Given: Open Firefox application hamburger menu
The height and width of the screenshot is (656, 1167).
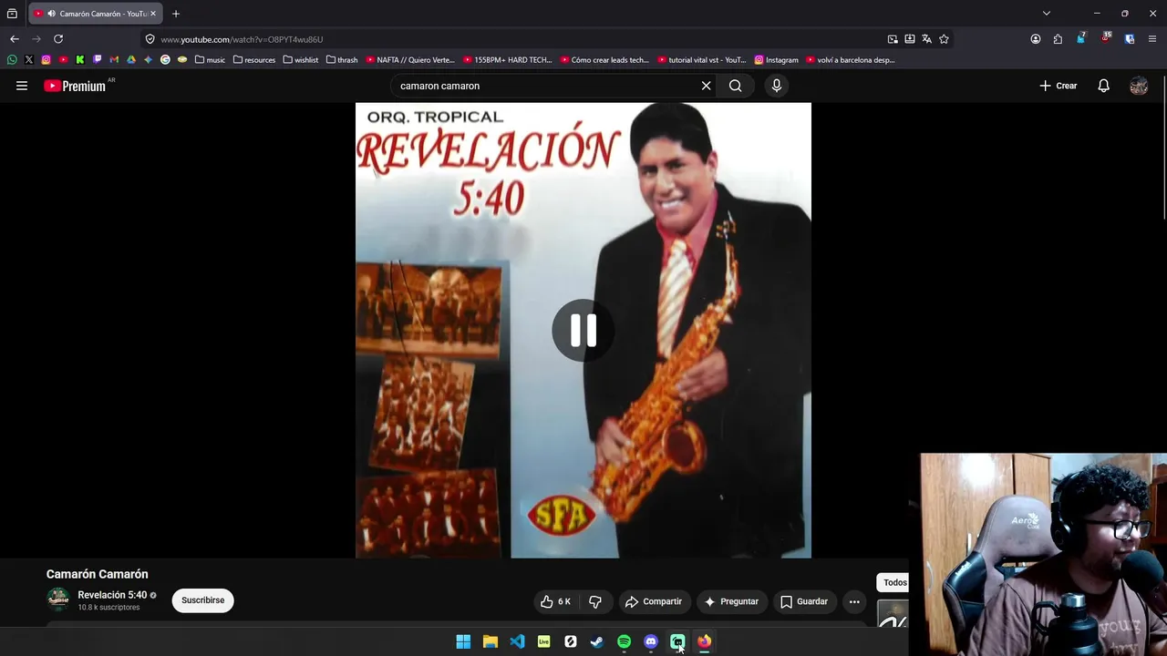Looking at the screenshot, I should pos(1152,39).
